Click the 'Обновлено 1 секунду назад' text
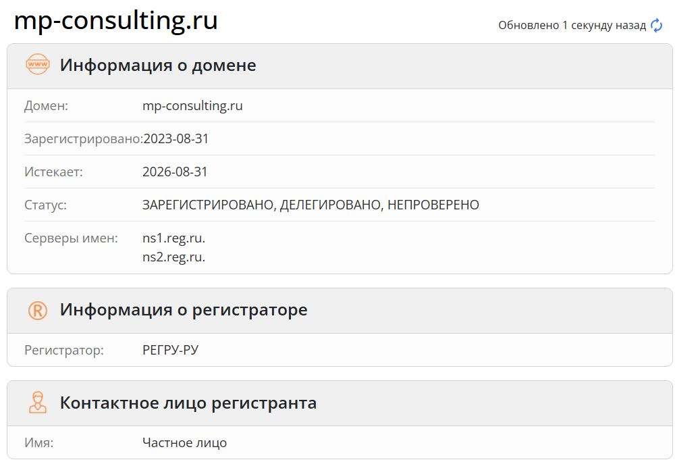This screenshot has width=675, height=464. coord(572,25)
